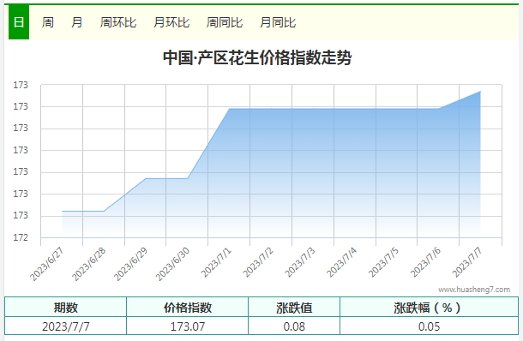
Task: Click the 涨跌幅（%） column header
Action: click(429, 307)
